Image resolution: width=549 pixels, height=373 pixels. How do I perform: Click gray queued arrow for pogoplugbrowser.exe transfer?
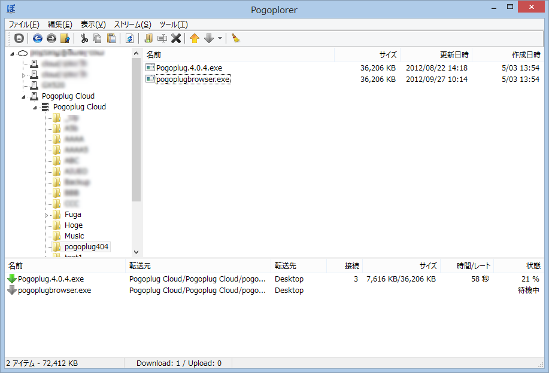coord(12,290)
